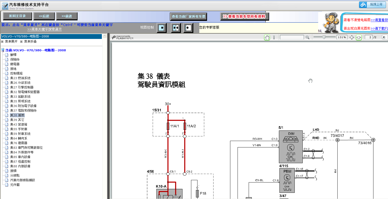
Task: Open 集36 附加電子設備 tree item
Action: pos(24,106)
